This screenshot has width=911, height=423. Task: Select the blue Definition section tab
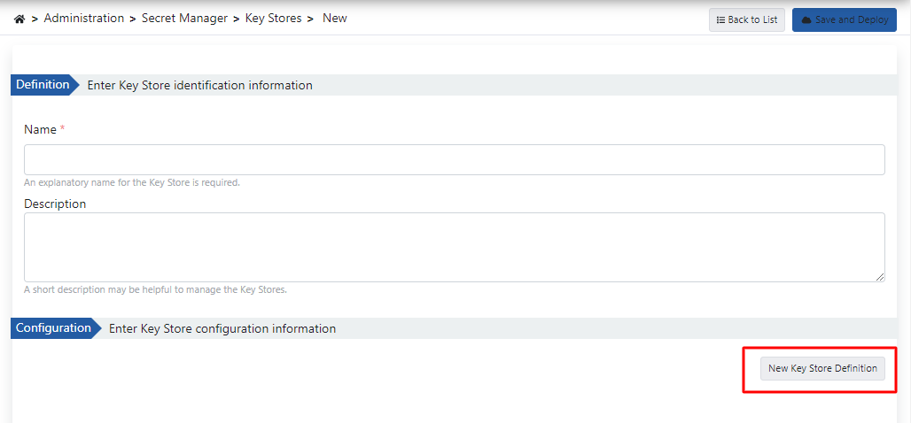point(43,85)
